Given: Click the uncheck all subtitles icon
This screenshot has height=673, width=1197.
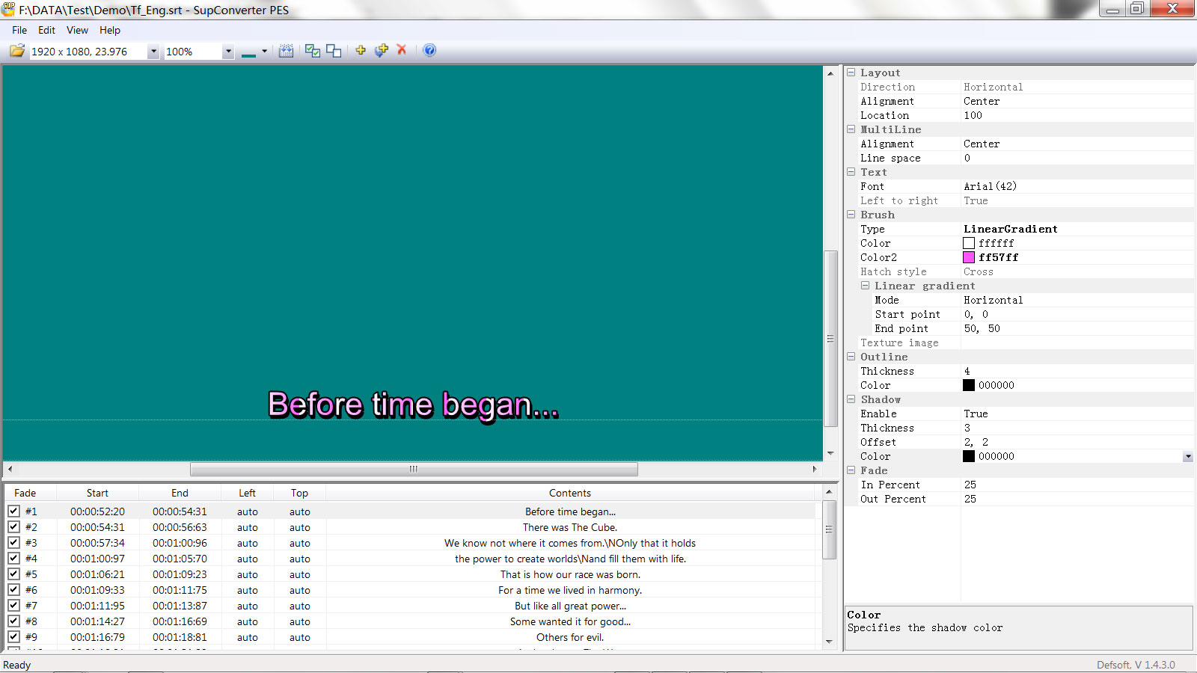Looking at the screenshot, I should click(x=334, y=51).
